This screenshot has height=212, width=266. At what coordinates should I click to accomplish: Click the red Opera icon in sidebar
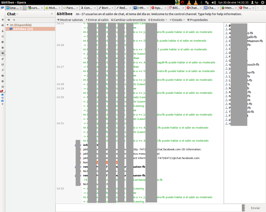pyautogui.click(x=2, y=91)
